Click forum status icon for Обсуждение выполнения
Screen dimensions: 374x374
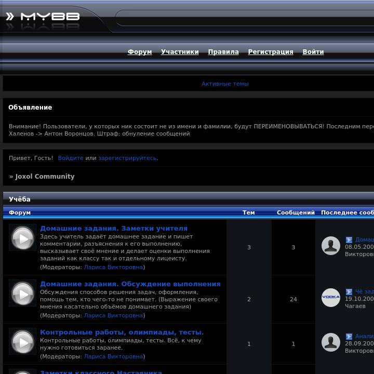click(x=23, y=293)
